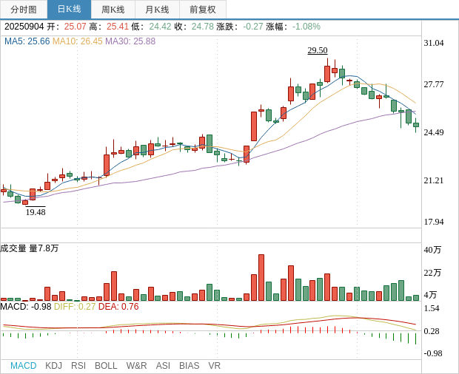This screenshot has width=459, height=374.
Task: Show the RSI indicator
Action: pos(78,366)
